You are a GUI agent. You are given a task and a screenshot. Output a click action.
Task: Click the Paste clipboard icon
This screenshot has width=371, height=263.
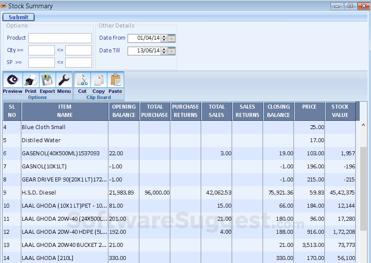pos(115,80)
